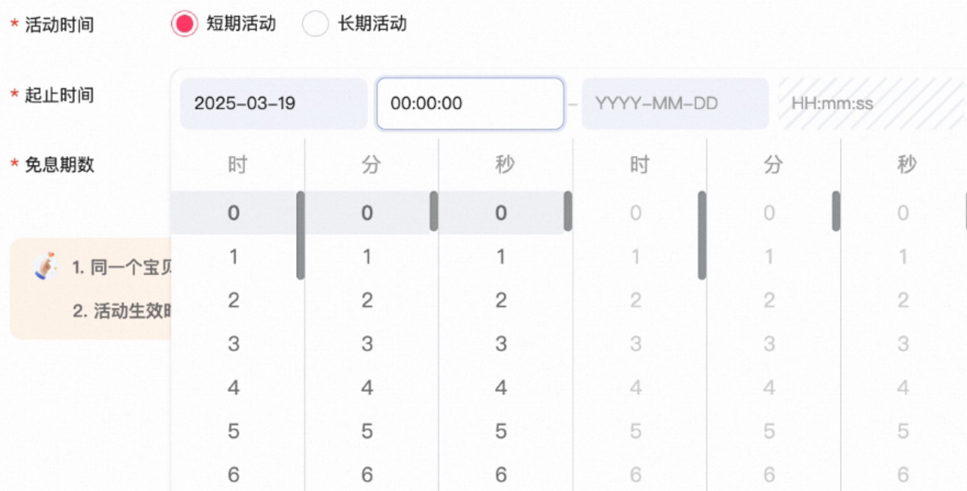Viewport: 967px width, 491px height.
Task: Click tip text 1. 同一个宝贝
Action: click(121, 267)
